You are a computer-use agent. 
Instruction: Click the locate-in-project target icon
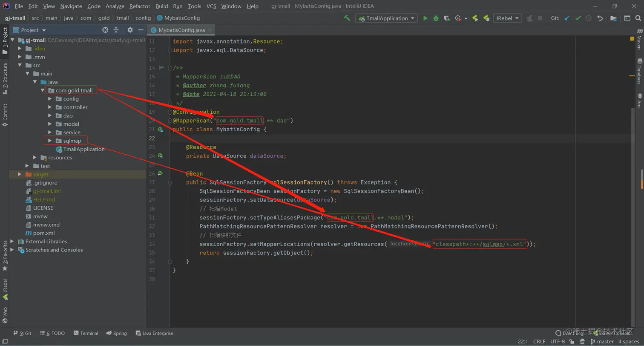[x=105, y=30]
